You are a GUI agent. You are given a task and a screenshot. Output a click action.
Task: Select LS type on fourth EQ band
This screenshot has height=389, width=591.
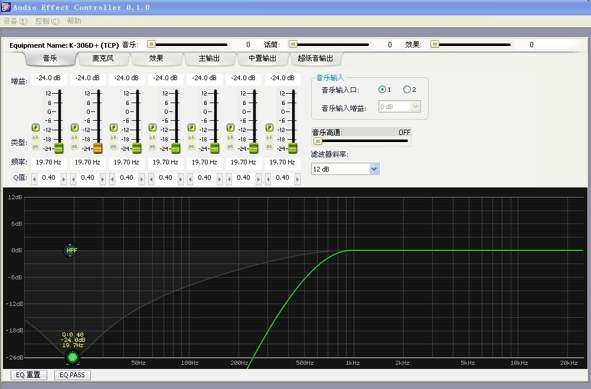(152, 137)
